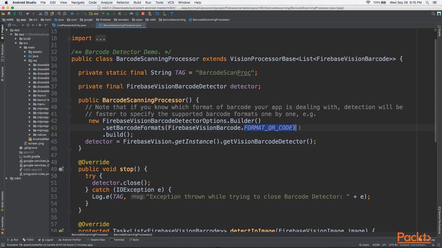Viewport: 442px width, 248px height.
Task: Click the override gutter icon on line 49
Action: click(61, 169)
